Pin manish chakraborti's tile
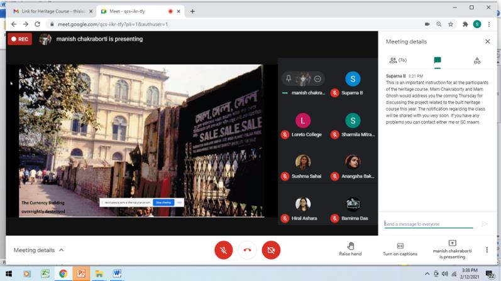 [289, 79]
